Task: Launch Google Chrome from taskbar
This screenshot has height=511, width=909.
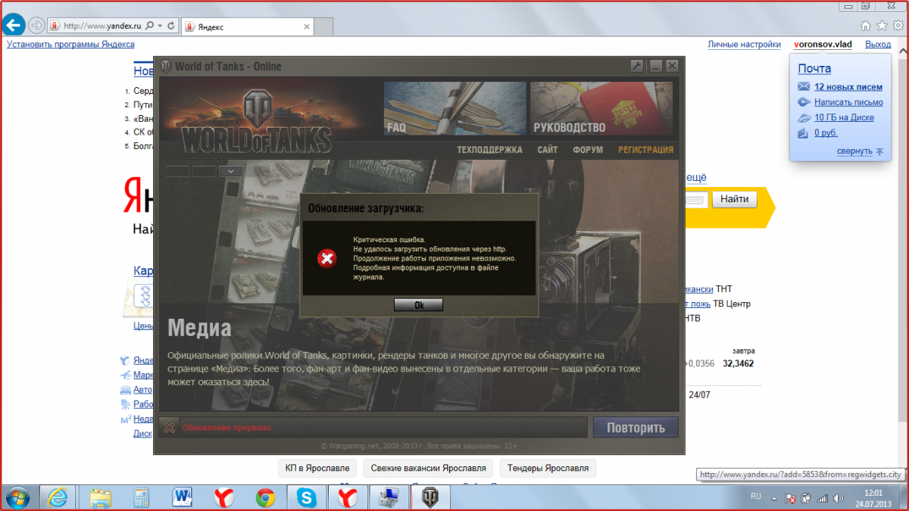Action: 265,497
